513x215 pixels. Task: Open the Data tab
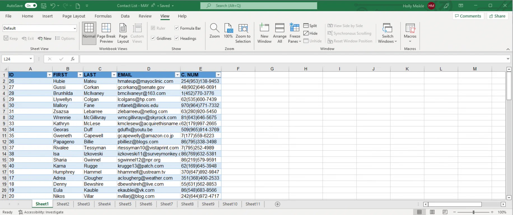point(125,16)
